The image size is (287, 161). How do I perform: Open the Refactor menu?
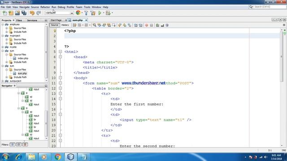point(45,7)
